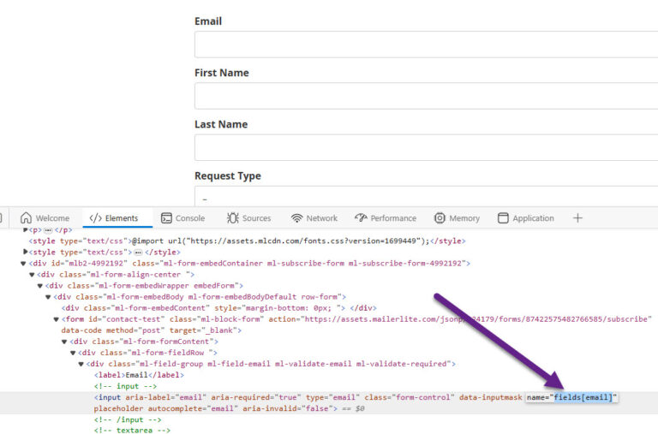
Task: Click the Welcome home icon
Action: click(x=26, y=218)
